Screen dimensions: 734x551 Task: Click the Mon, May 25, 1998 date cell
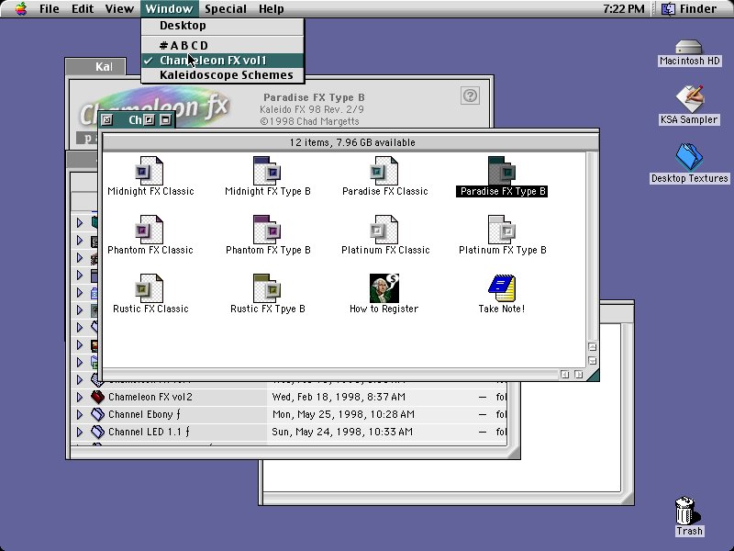(x=343, y=414)
